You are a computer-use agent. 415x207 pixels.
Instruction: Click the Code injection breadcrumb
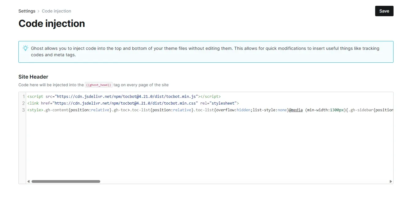tap(56, 11)
